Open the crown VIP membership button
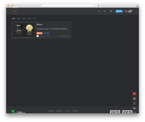 click(x=129, y=11)
